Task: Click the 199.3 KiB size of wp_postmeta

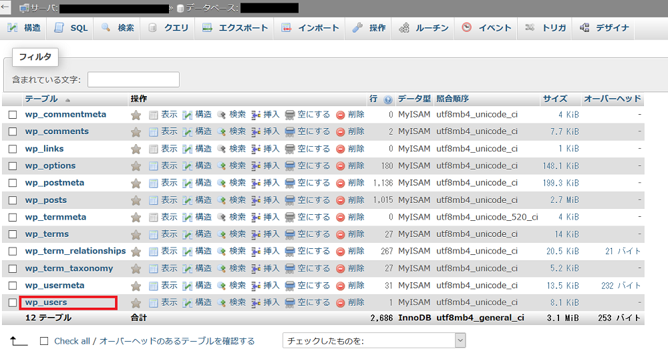Action: pos(560,183)
